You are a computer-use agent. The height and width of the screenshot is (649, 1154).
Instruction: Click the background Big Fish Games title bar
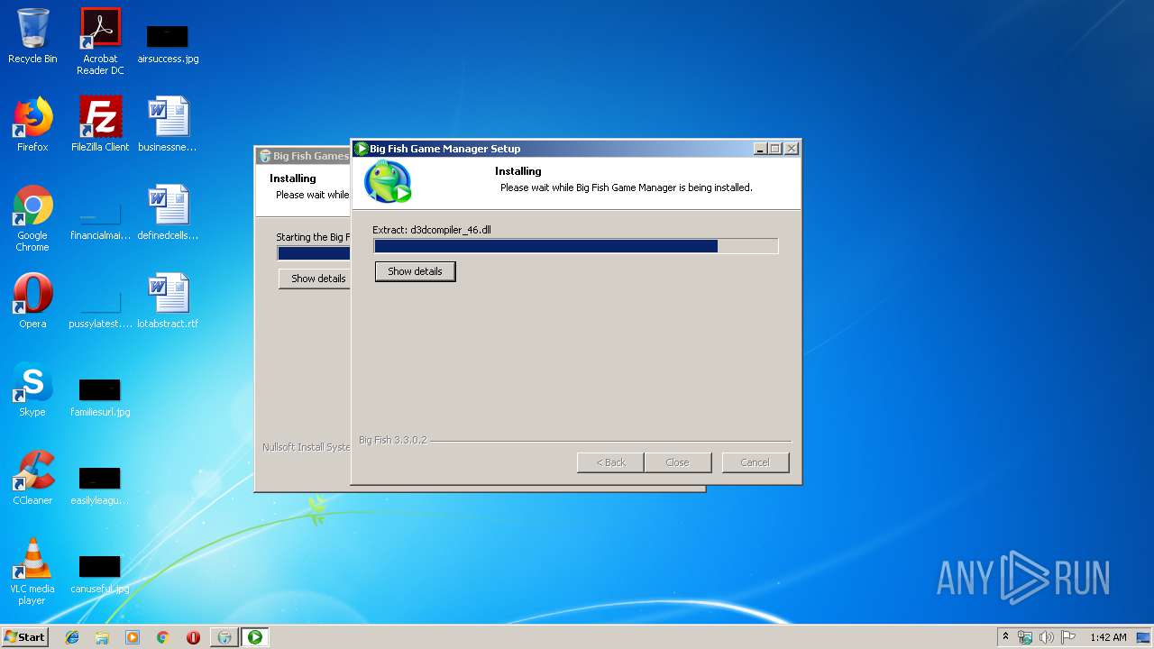point(303,156)
